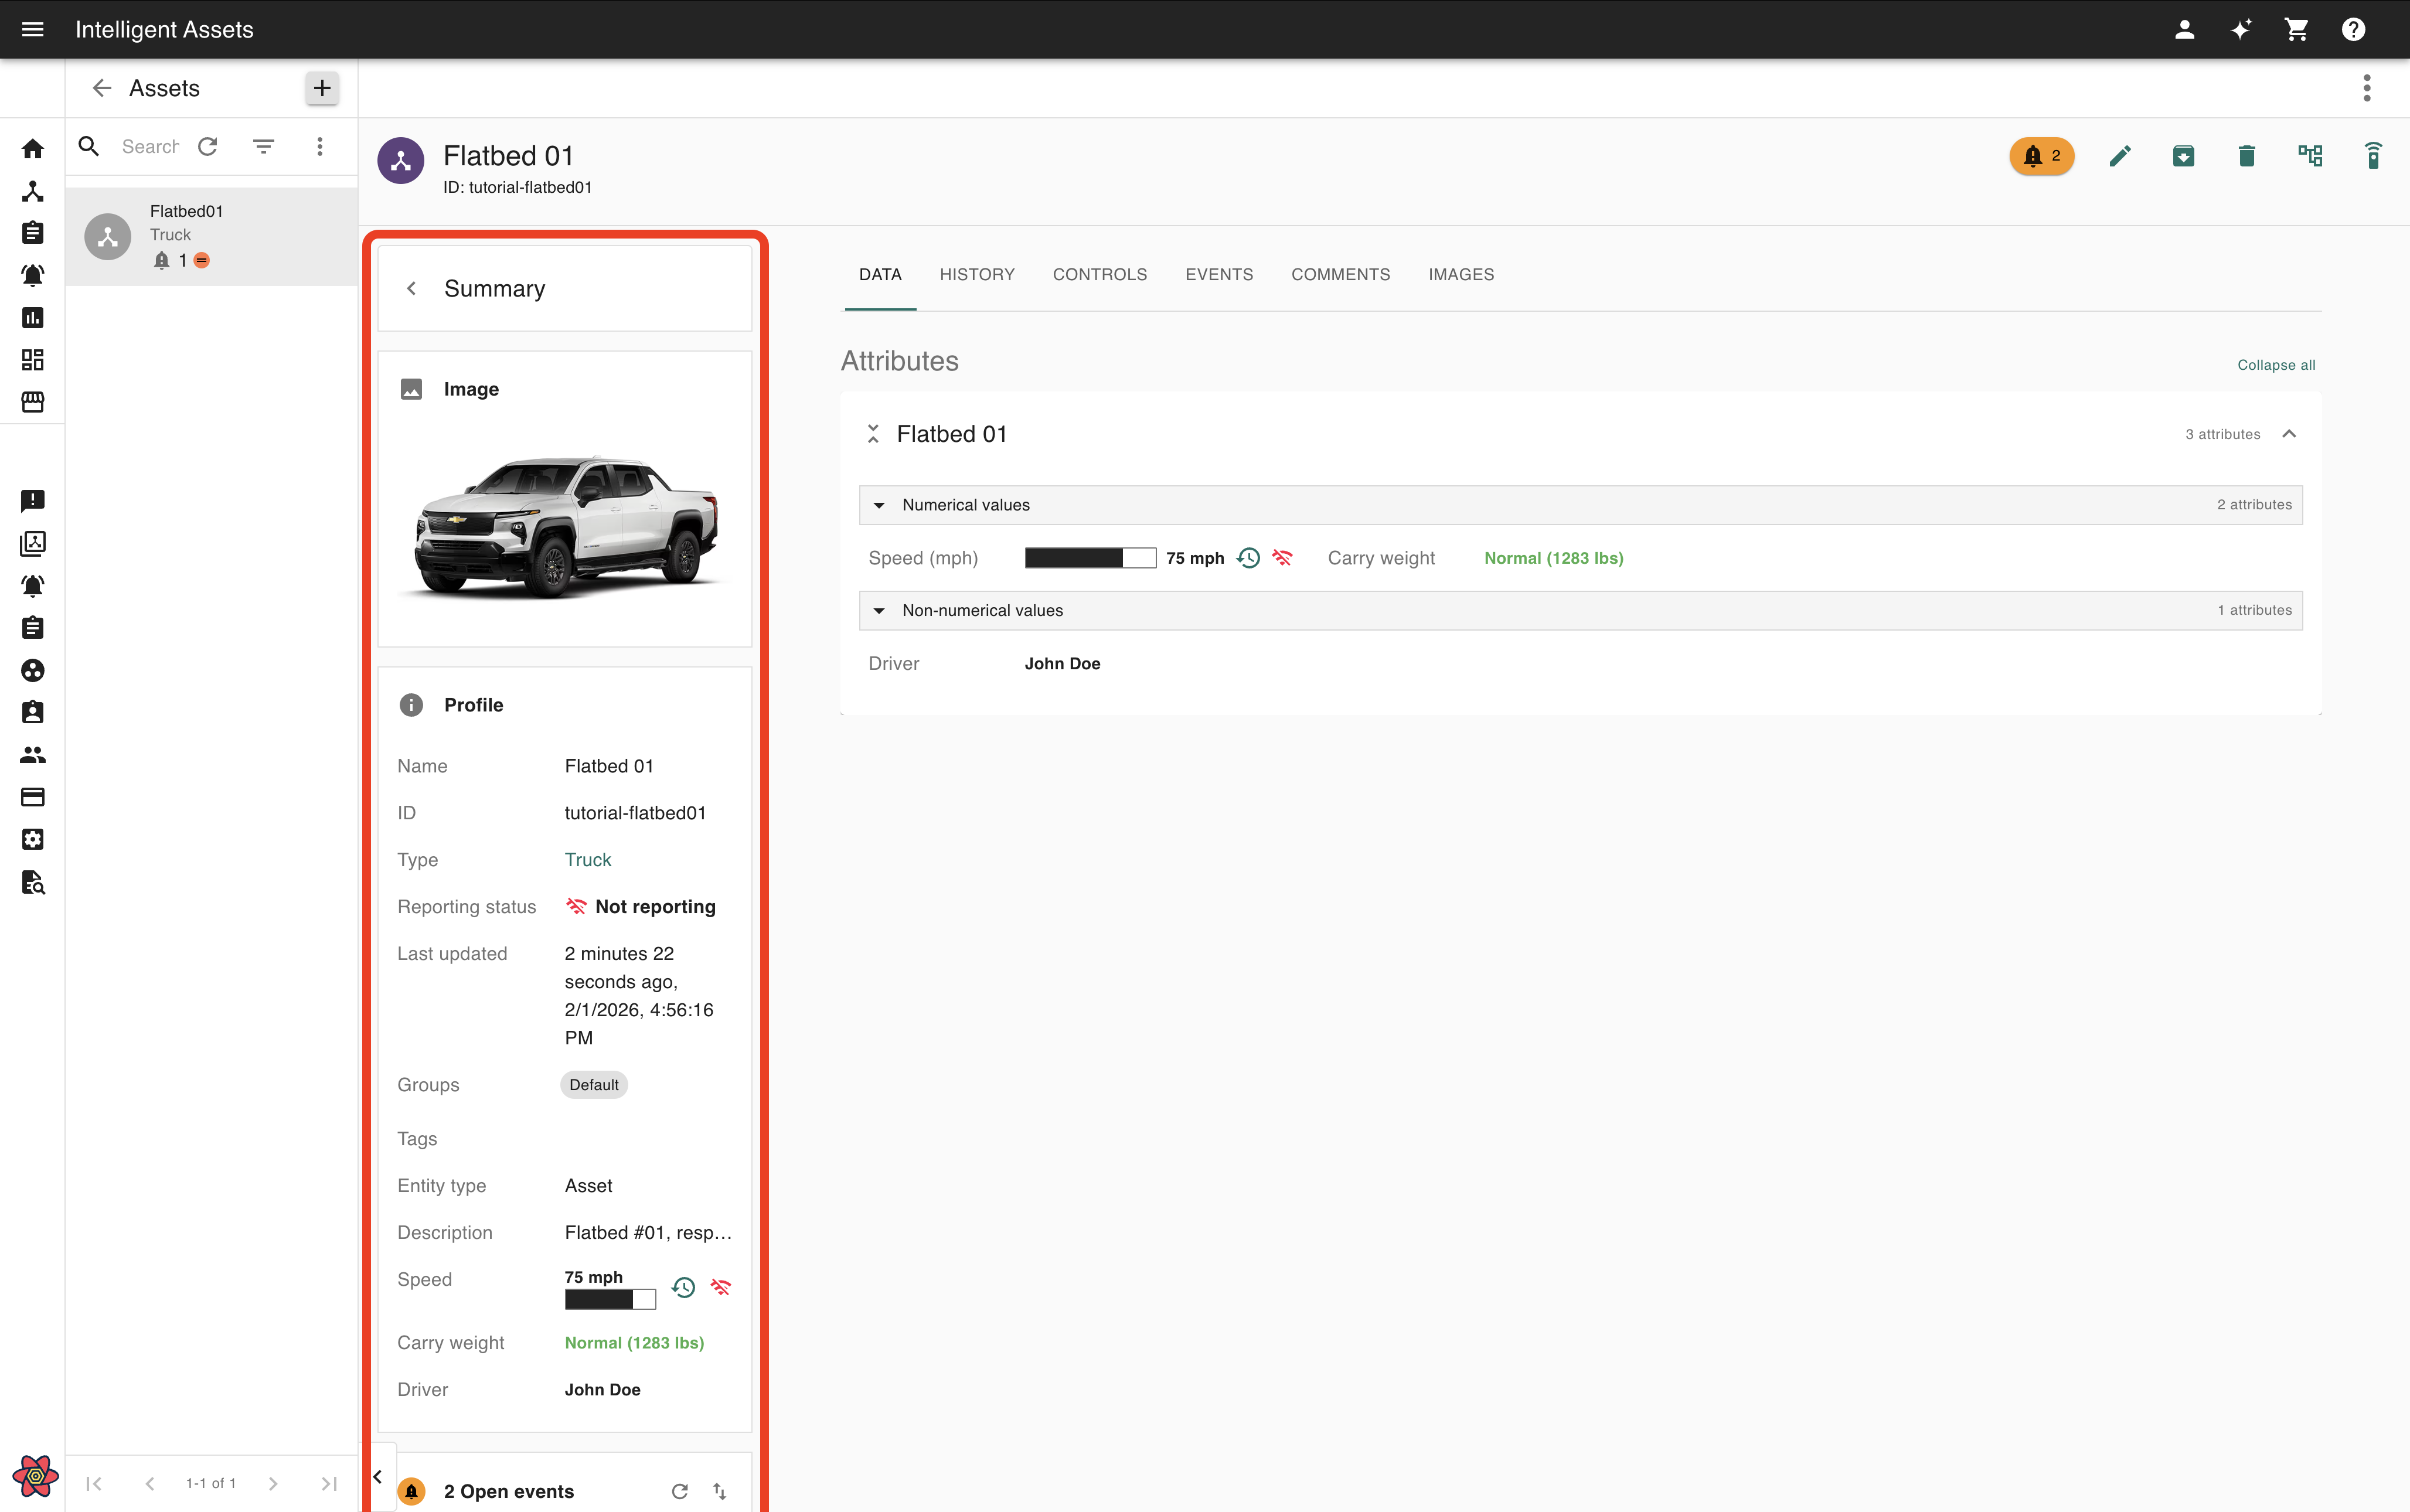
Task: Collapse the Non-numerical values section
Action: coord(879,610)
